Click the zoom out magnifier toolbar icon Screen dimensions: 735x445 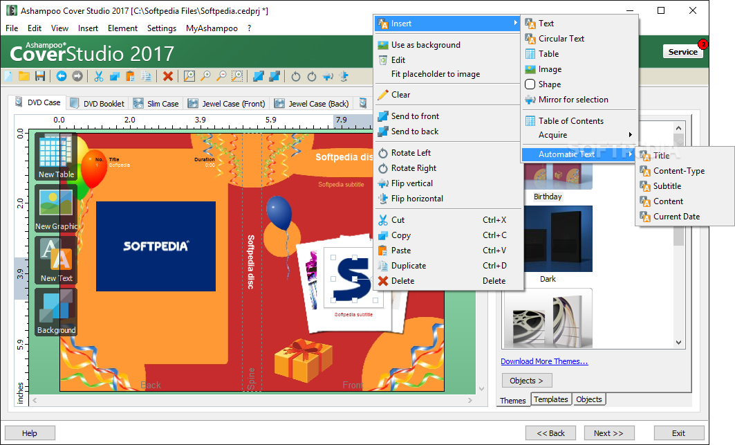(x=221, y=76)
